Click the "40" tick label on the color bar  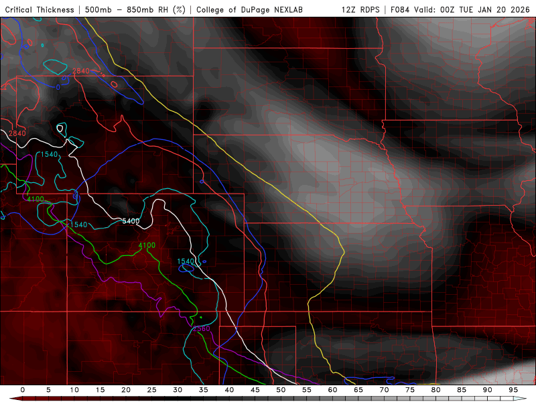229,390
